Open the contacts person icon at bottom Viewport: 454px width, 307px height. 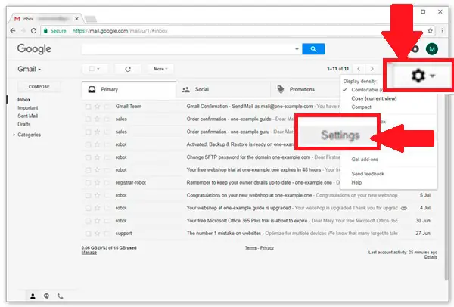(x=33, y=296)
